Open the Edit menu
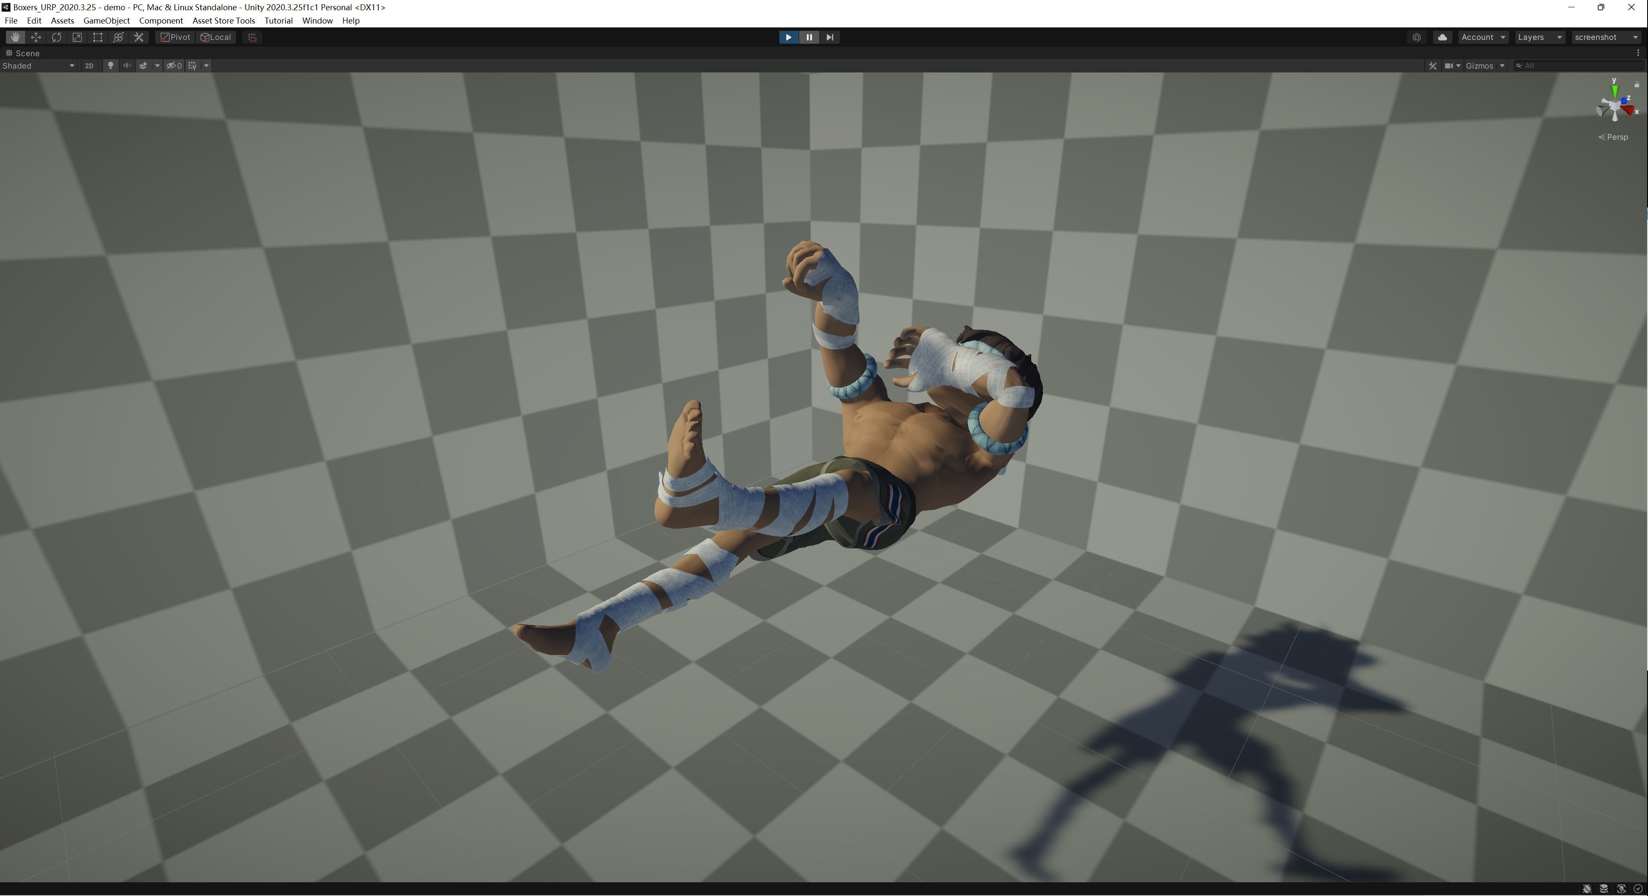 [x=34, y=21]
